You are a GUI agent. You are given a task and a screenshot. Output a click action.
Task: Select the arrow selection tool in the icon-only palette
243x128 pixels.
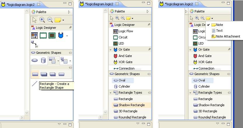click(x=34, y=20)
